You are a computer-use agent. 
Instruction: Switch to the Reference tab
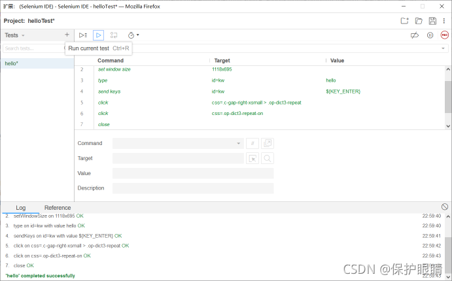pos(58,208)
